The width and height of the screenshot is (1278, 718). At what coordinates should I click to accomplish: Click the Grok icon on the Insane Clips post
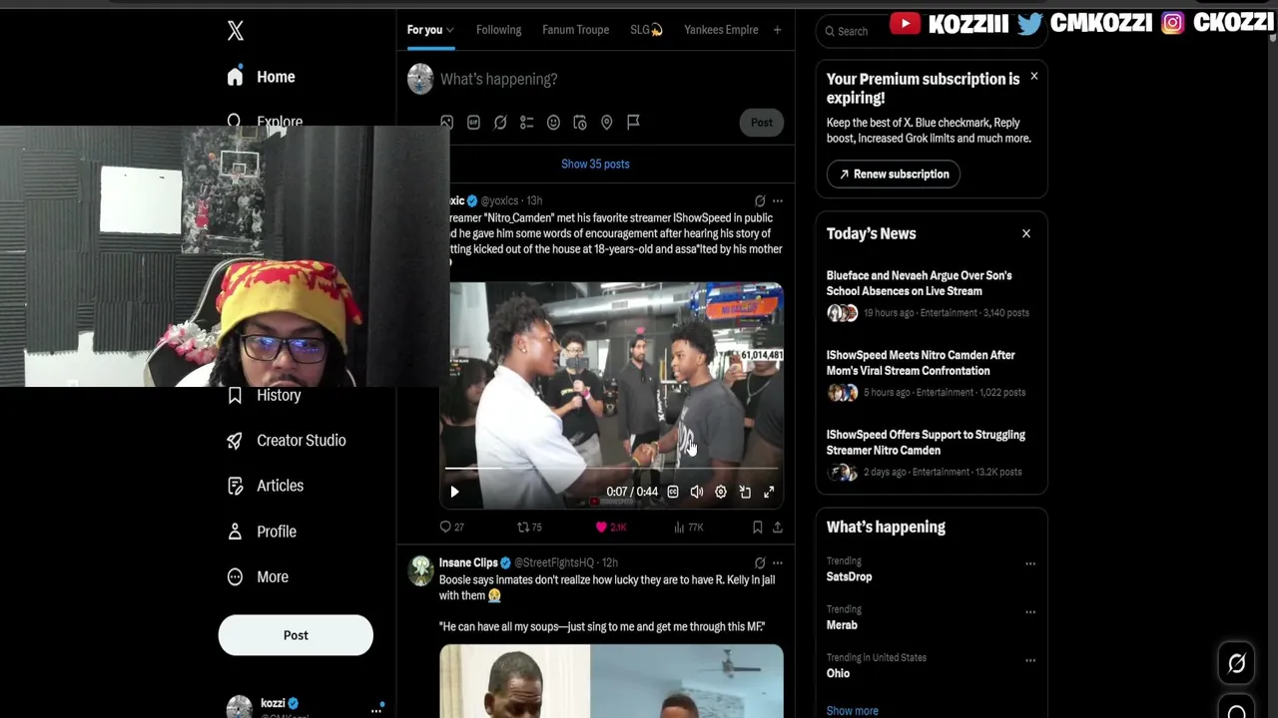760,562
